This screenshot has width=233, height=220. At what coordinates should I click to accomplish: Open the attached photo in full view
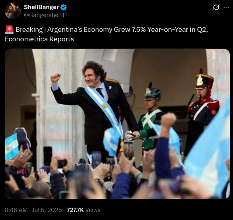[x=117, y=124]
